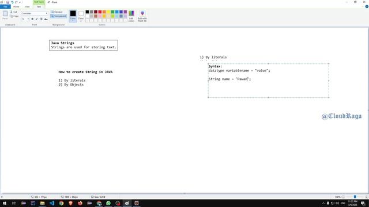
Task: Click the Cut button
Action: [13, 11]
